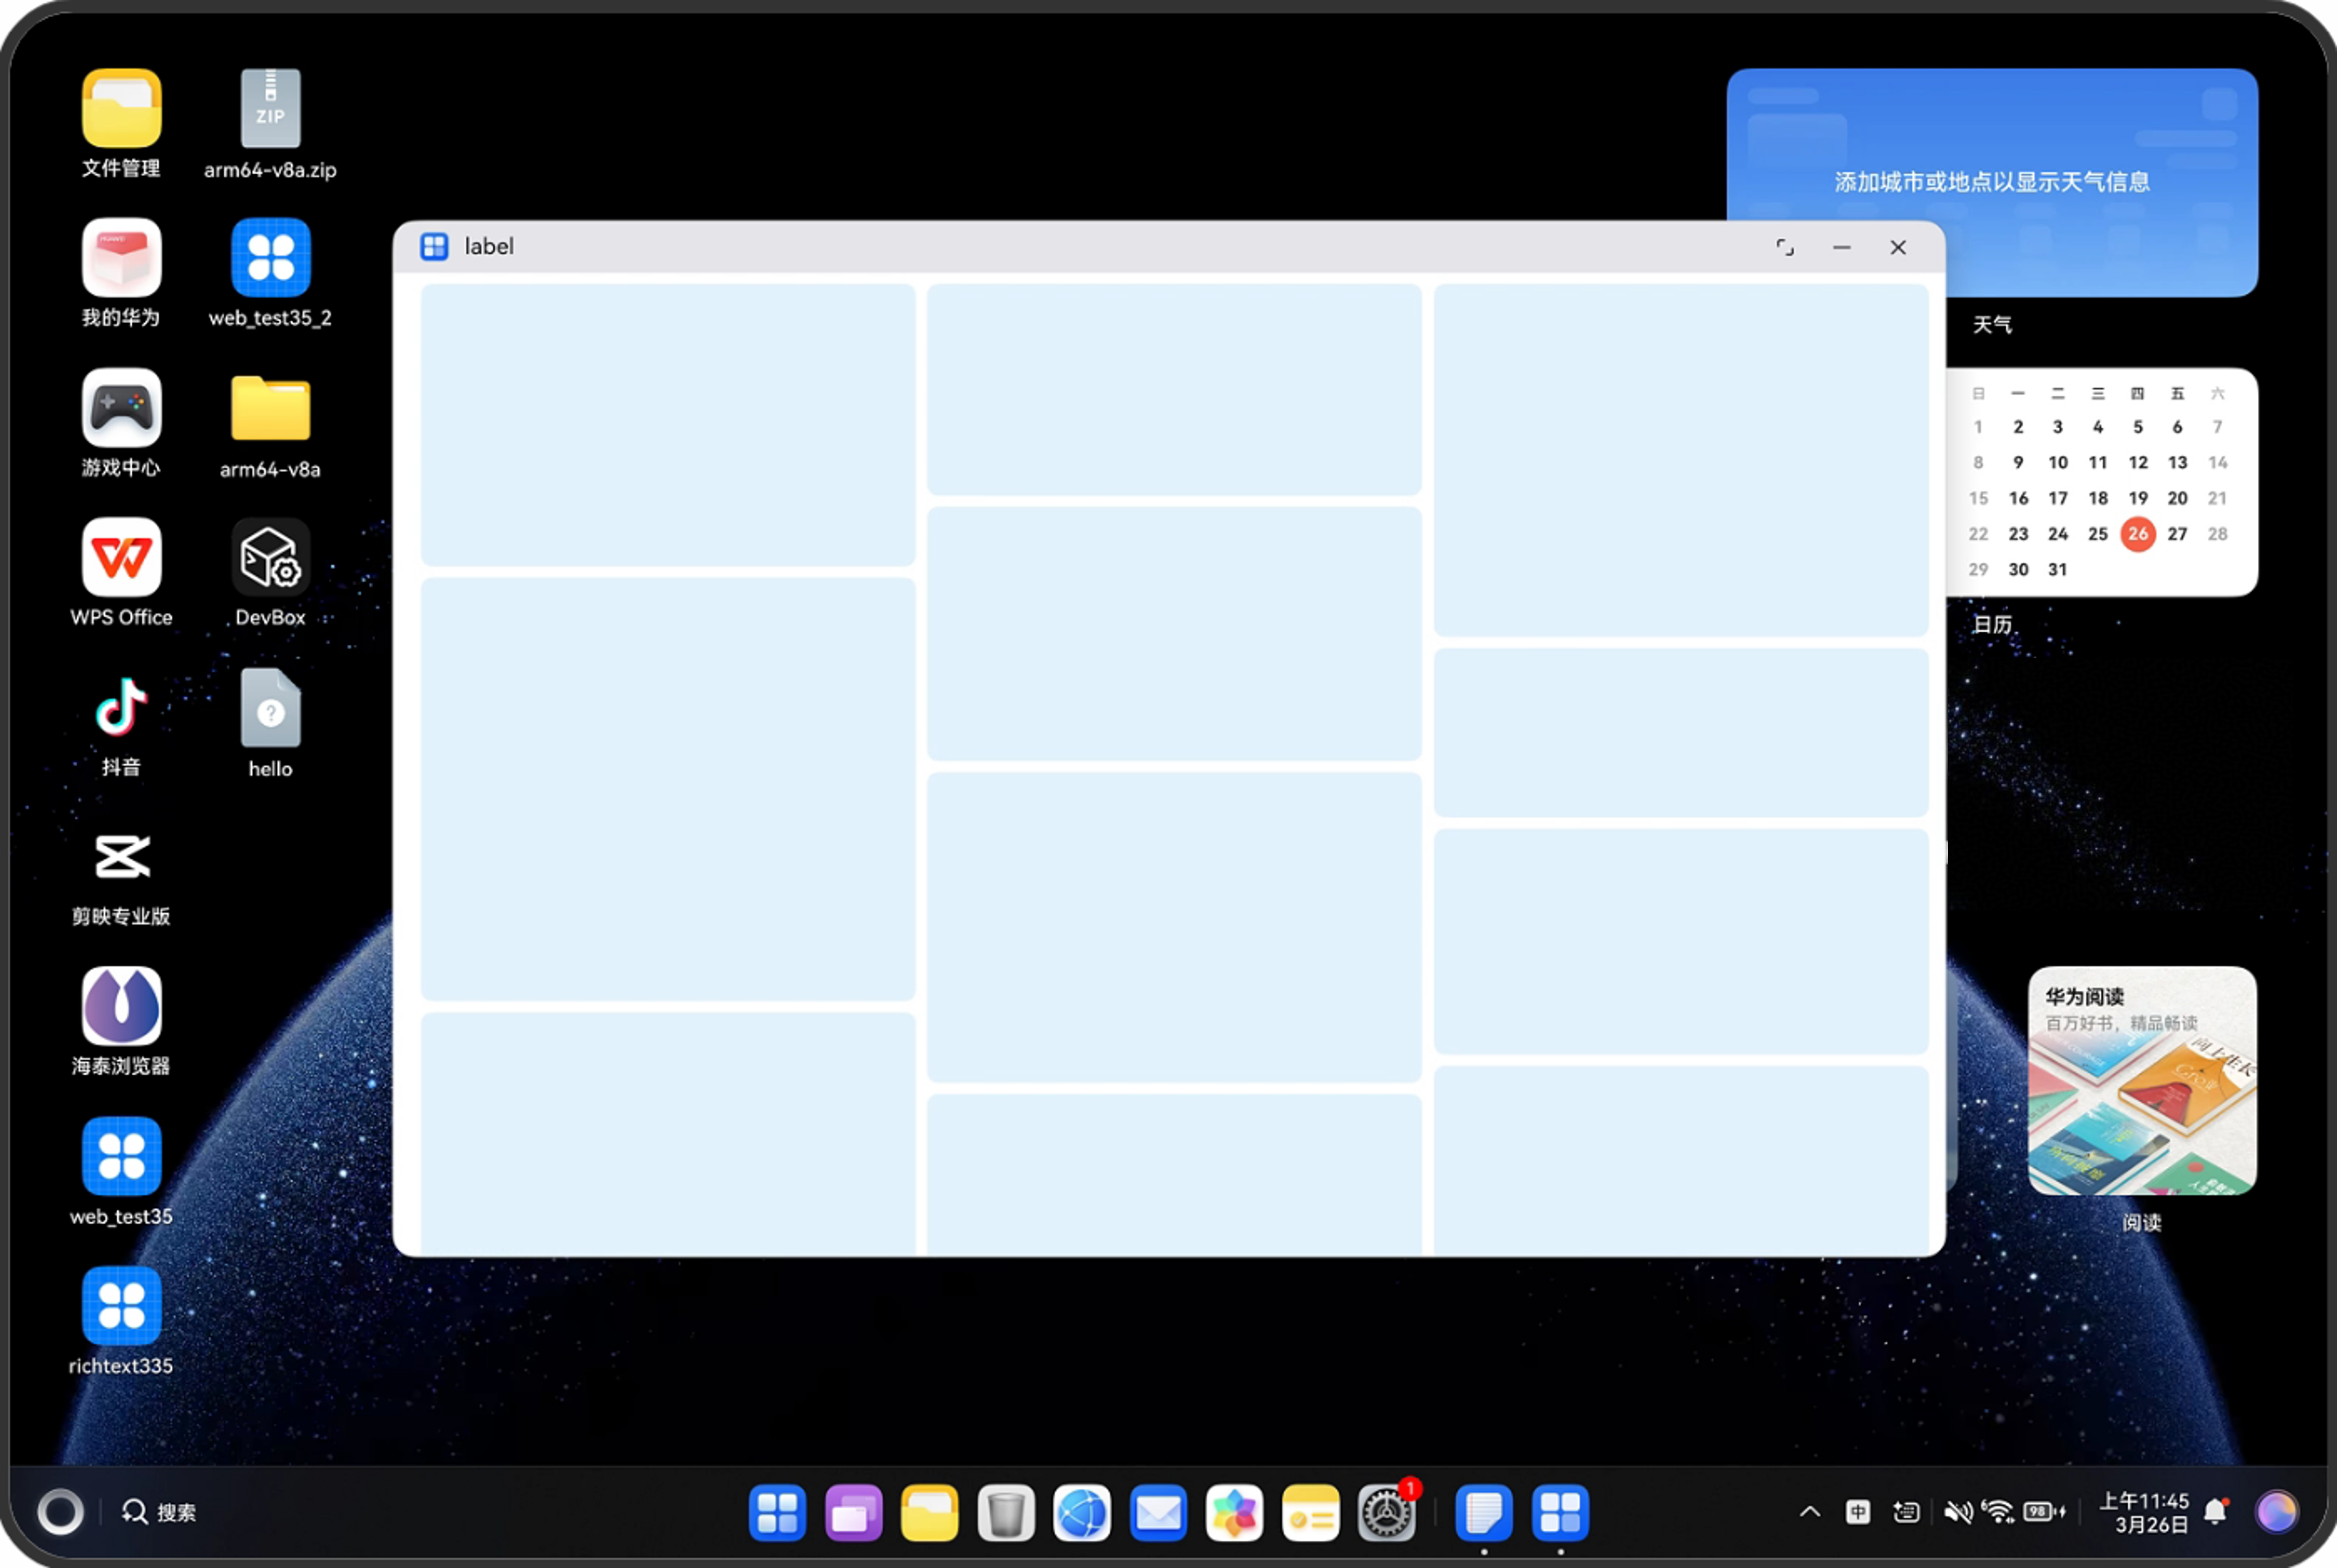Switch to the running label app in dock
The width and height of the screenshot is (2337, 1568).
tap(1560, 1512)
